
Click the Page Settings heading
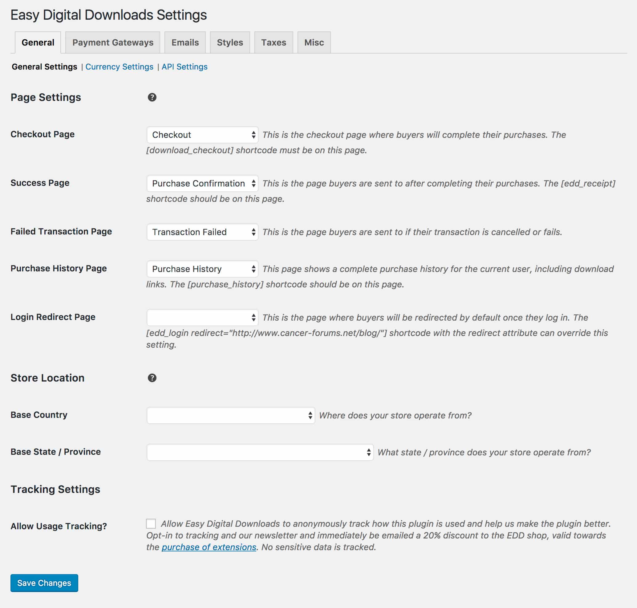[x=46, y=97]
